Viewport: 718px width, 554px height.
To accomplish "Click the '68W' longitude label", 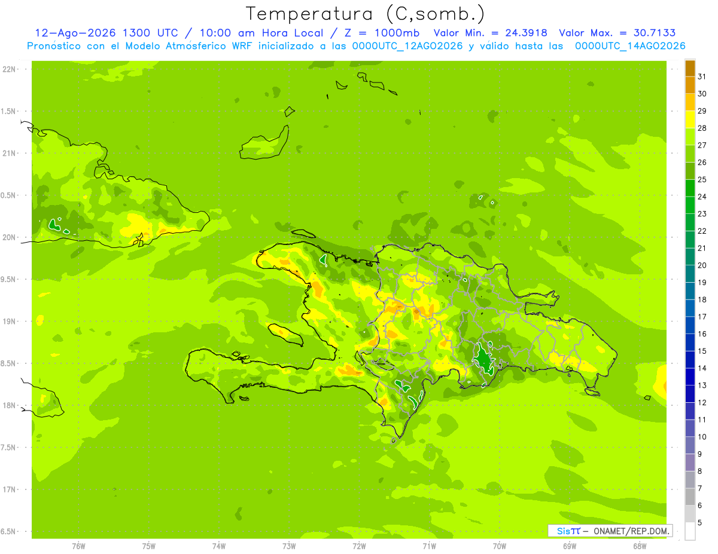I will pos(640,546).
